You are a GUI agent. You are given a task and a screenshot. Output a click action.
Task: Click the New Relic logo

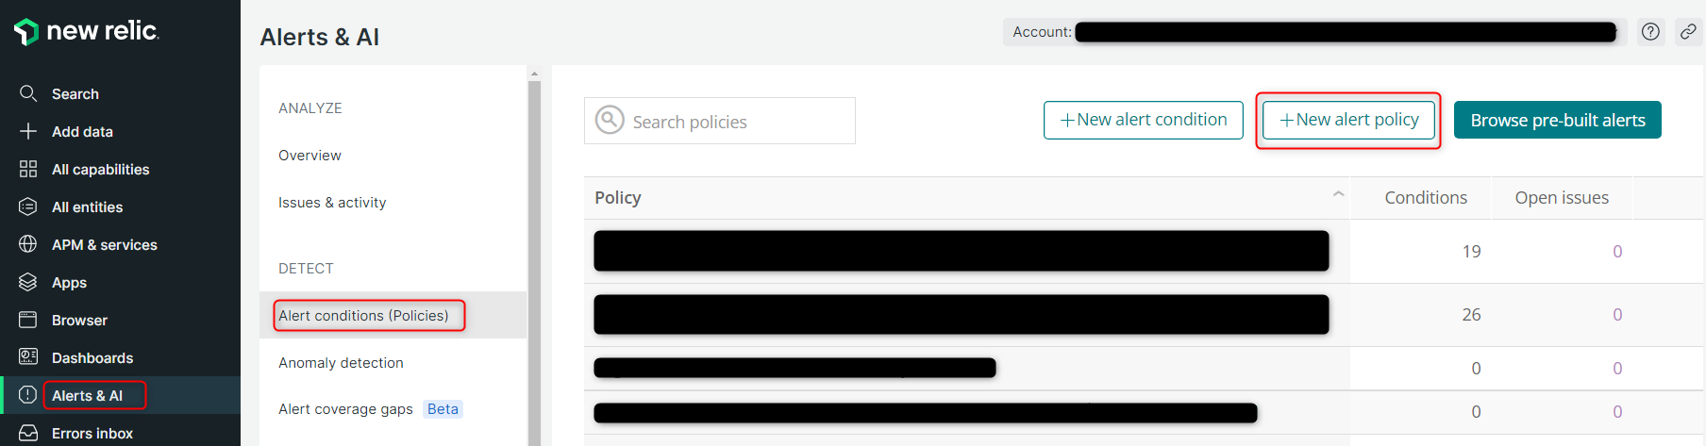click(86, 31)
